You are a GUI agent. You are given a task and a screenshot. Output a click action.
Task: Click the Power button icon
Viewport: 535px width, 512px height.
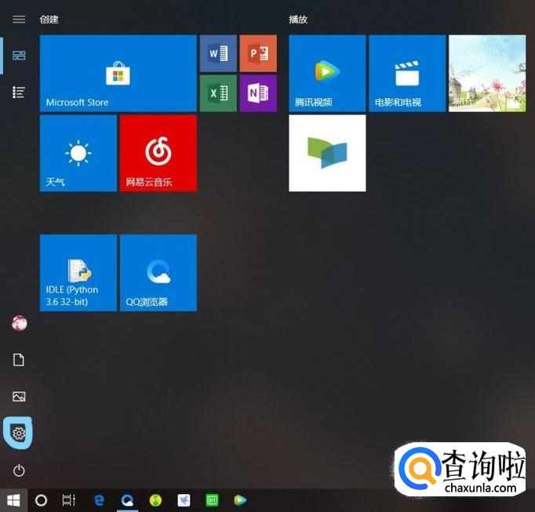tap(19, 470)
